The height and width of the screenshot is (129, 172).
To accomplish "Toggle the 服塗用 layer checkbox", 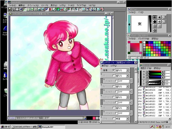I will click(x=117, y=113).
